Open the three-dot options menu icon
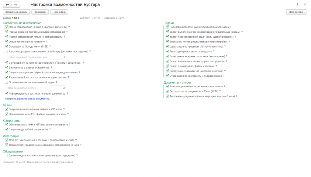Image resolution: width=311 pixels, height=177 pixels. tap(297, 4)
